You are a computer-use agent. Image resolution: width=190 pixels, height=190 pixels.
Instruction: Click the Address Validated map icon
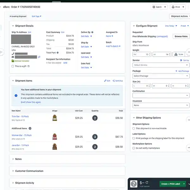[x=13, y=61]
